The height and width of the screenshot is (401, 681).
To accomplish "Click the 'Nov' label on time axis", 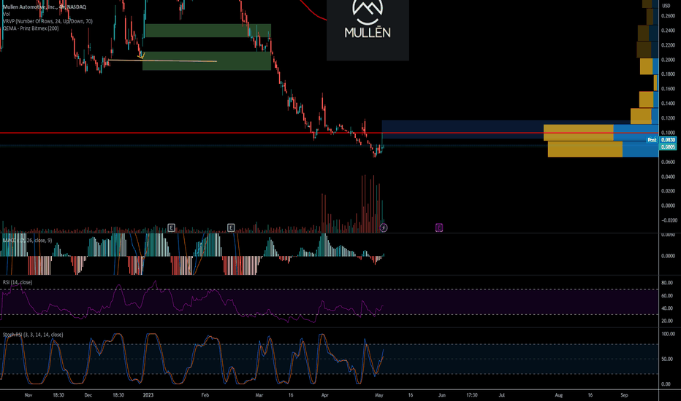I will tap(28, 395).
